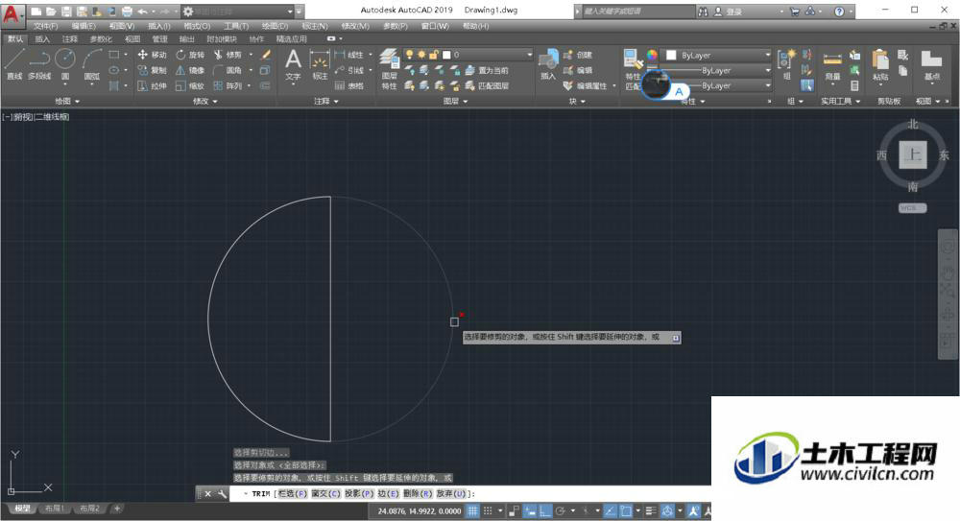This screenshot has width=960, height=521.
Task: Open the File (文件) menu
Action: 45,26
